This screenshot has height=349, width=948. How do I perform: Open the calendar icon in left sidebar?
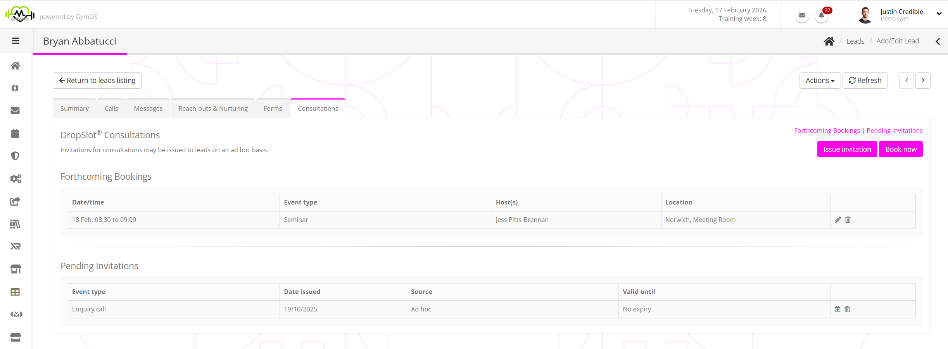pos(15,133)
